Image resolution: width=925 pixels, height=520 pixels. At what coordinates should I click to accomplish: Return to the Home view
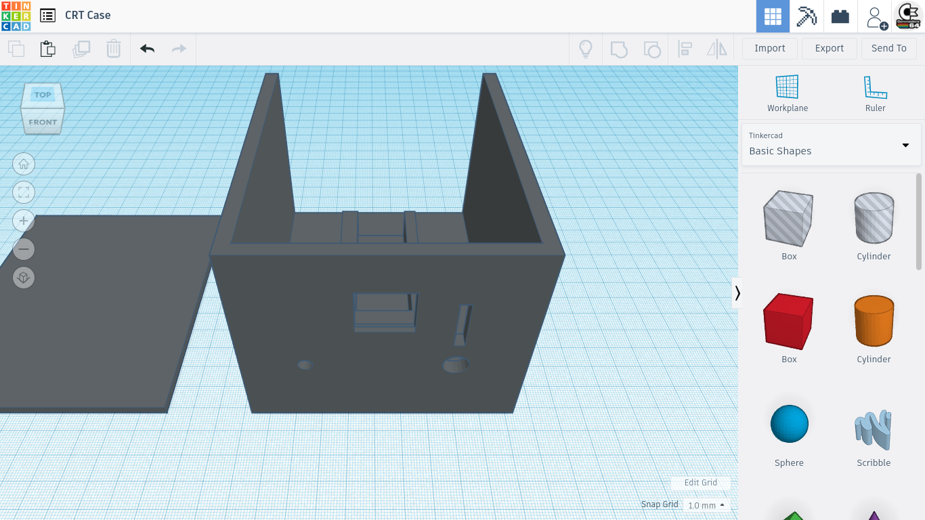click(x=24, y=164)
